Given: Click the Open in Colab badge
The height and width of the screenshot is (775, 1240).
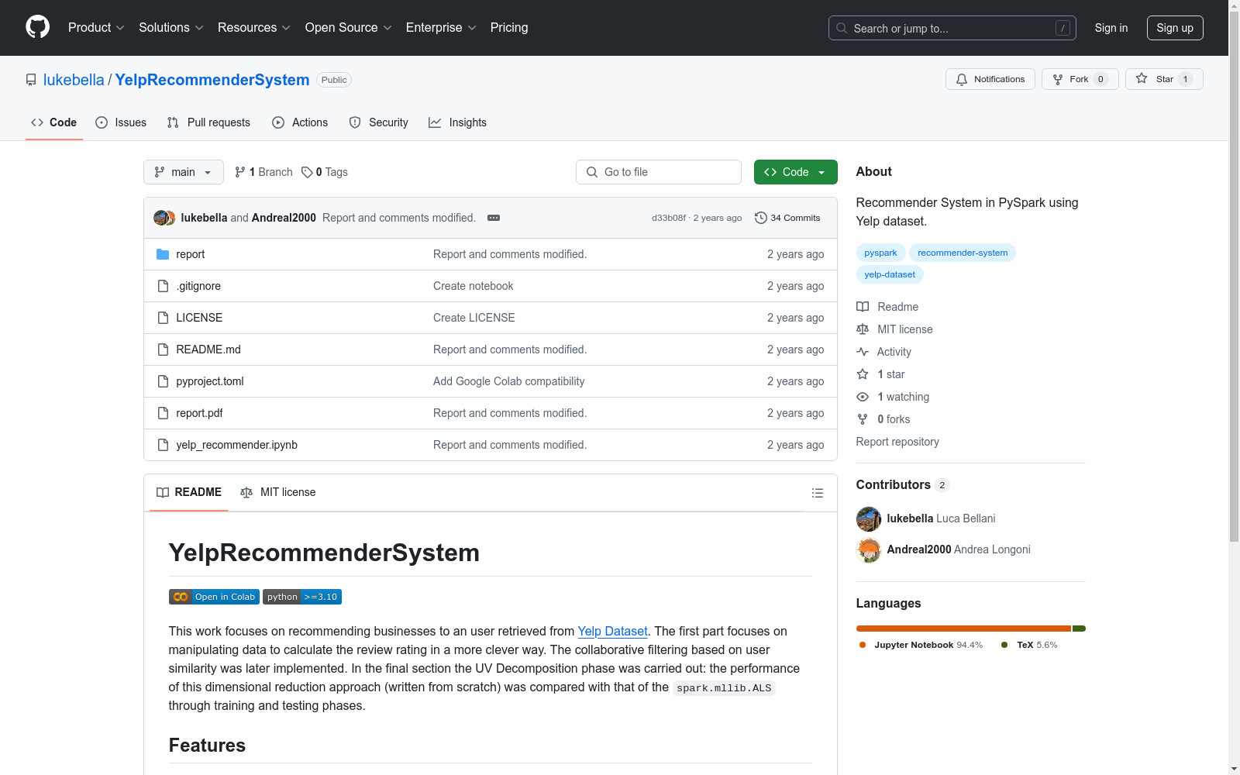Looking at the screenshot, I should (x=214, y=597).
